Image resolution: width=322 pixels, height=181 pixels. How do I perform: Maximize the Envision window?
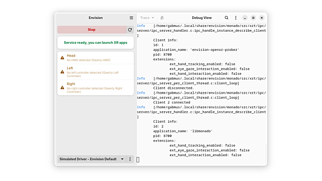253,18
